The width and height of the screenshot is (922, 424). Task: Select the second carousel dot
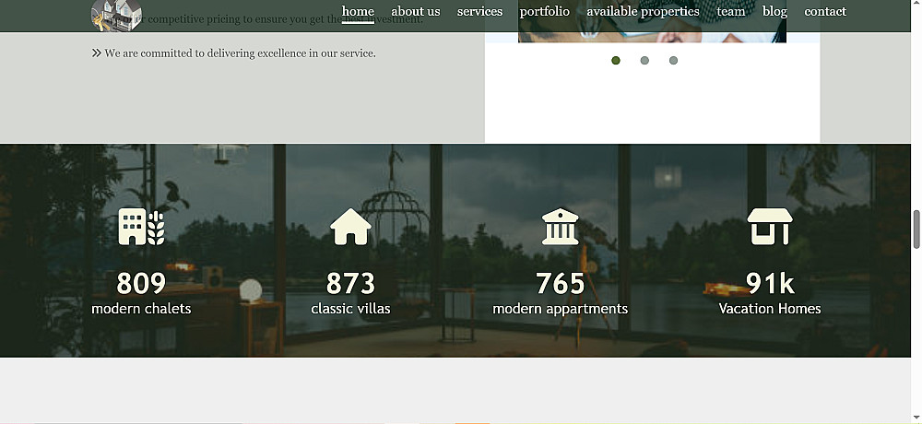click(644, 61)
